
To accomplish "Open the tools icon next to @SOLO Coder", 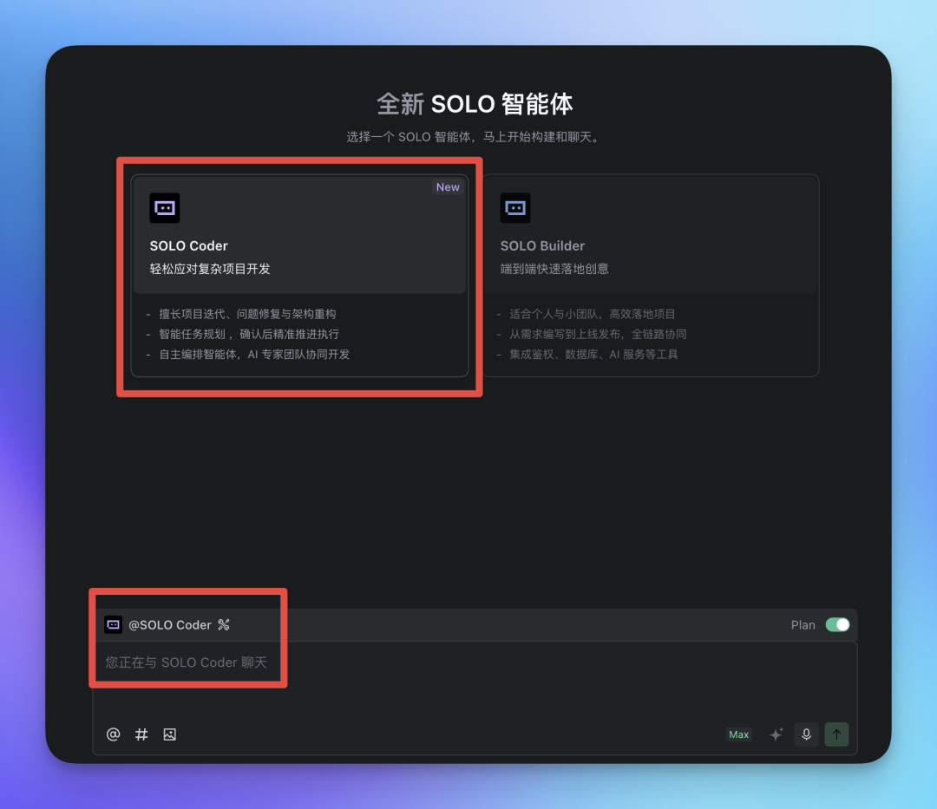I will [223, 624].
